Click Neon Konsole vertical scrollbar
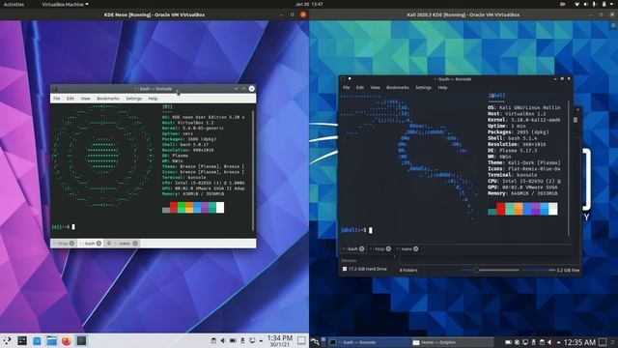Image resolution: width=618 pixels, height=348 pixels. pos(253,170)
